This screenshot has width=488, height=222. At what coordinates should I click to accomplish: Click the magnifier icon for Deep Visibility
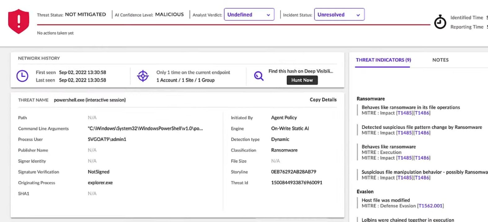pyautogui.click(x=259, y=76)
